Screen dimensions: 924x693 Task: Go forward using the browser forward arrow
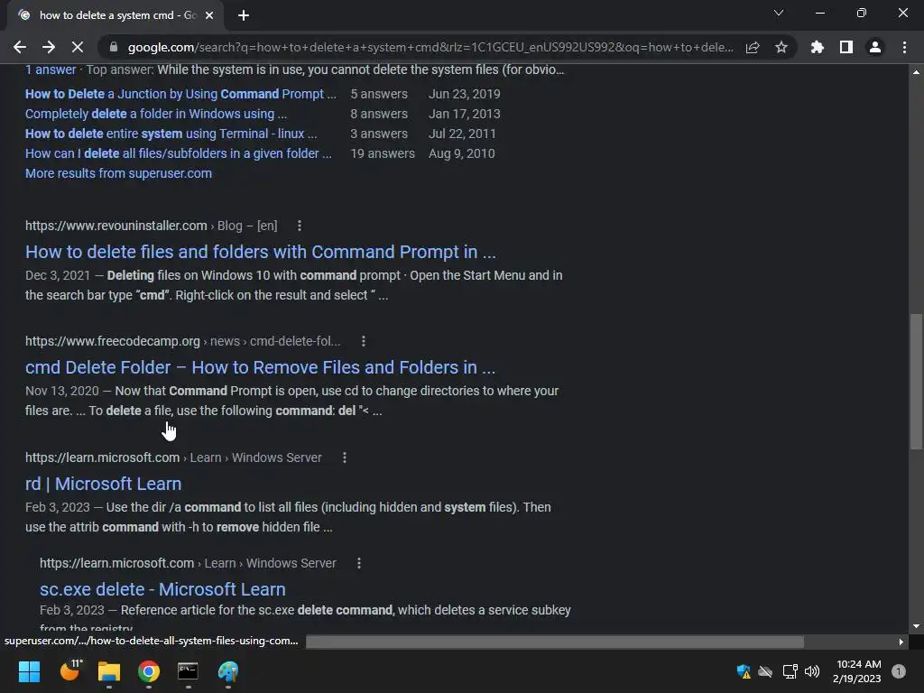(x=49, y=47)
